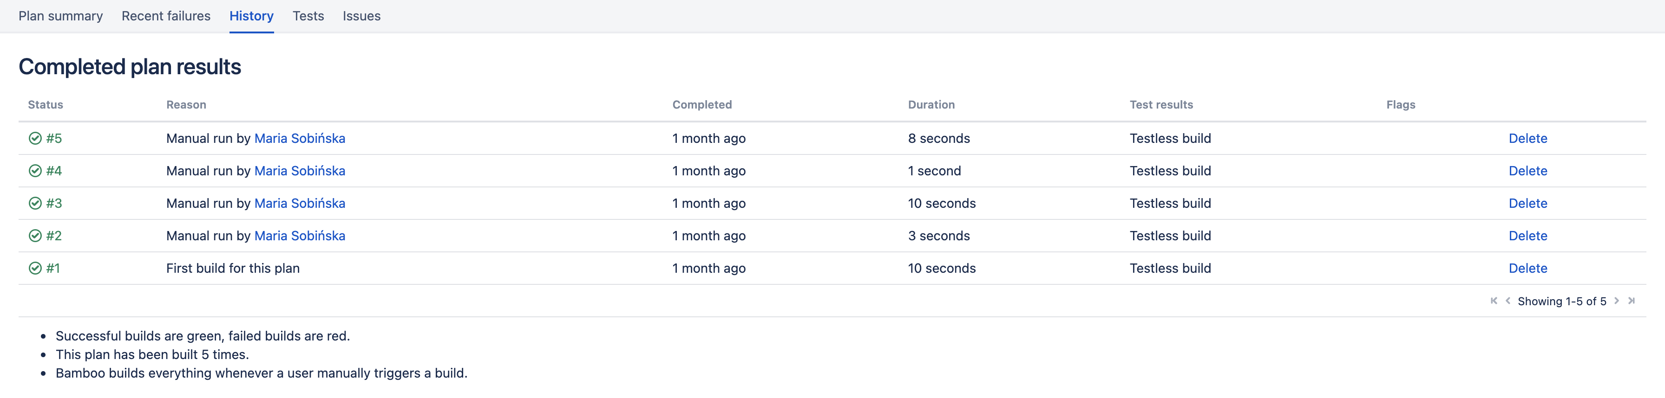Click the green success icon for build #4

point(35,171)
